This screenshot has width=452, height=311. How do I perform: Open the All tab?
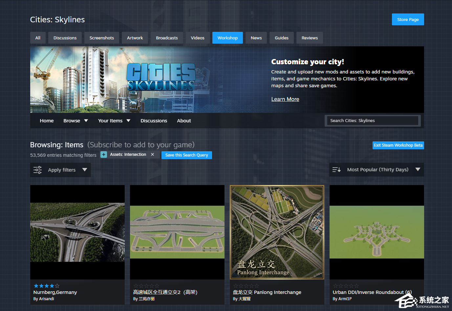[x=38, y=38]
